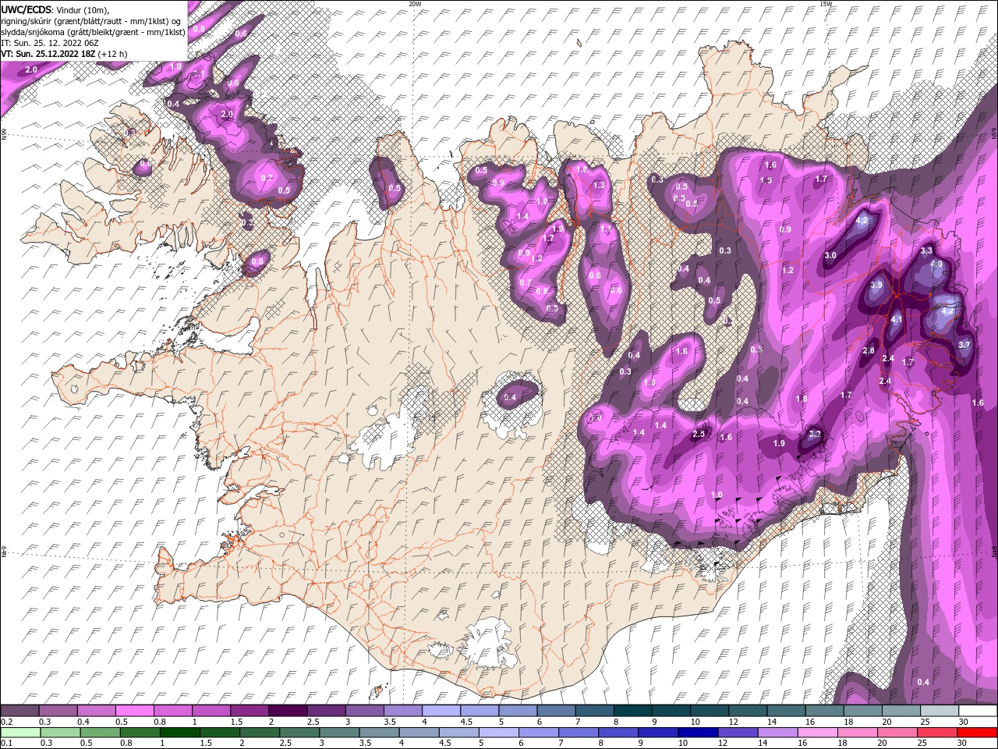Pick the violet rain swatch between 12 and 14
This screenshot has width=998, height=749.
tap(738, 733)
